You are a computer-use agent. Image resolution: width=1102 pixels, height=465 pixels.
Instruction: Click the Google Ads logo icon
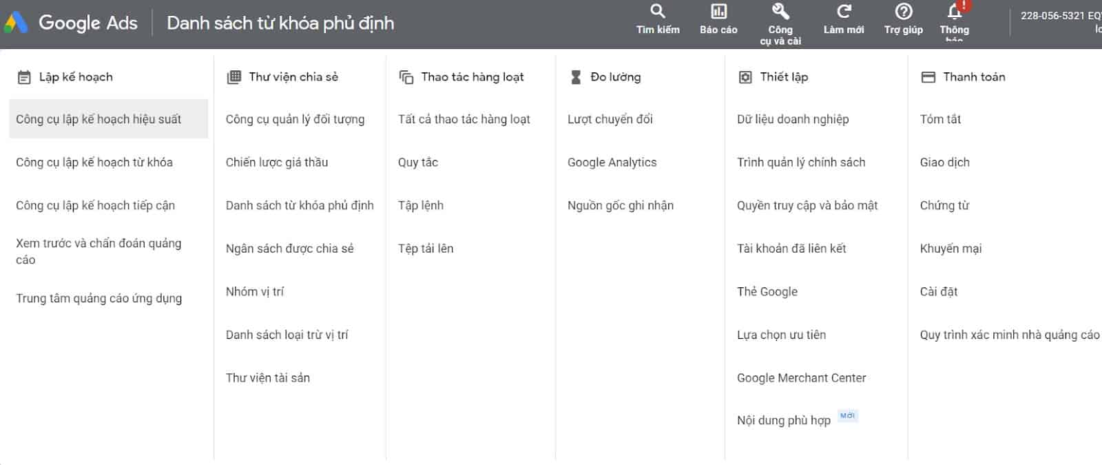[16, 23]
